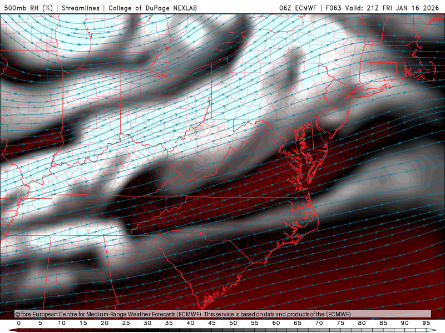This screenshot has height=333, width=445.
Task: Click the "10" value on the RH scale
Action: [x=62, y=323]
